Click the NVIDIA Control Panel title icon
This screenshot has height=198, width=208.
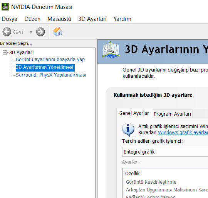pos(5,7)
